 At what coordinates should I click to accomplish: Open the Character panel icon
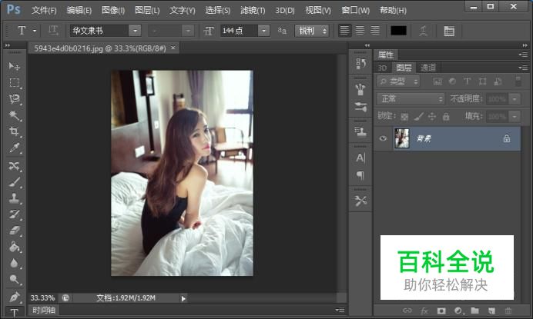tap(360, 158)
